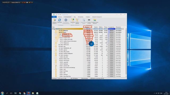Open taskbar search magnifier
This screenshot has width=170, height=95.
coord(7,93)
